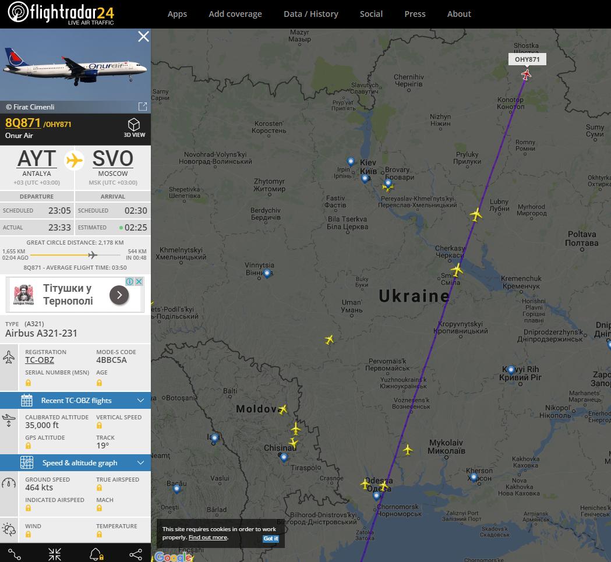This screenshot has width=611, height=562.
Task: Open the Social menu item
Action: pos(372,14)
